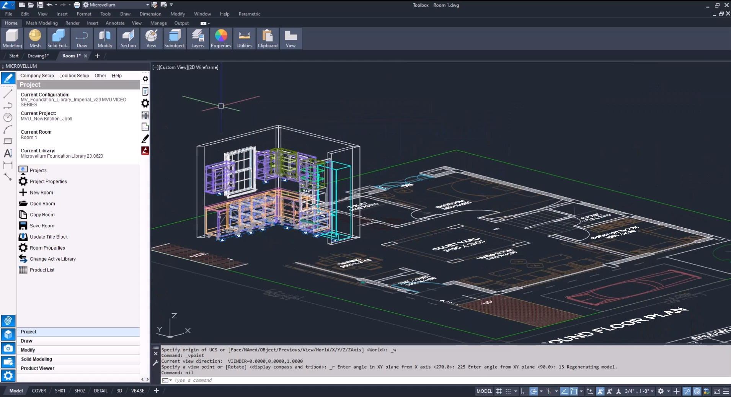Viewport: 731px width, 397px height.
Task: Switch to the COVER layout tab
Action: point(39,390)
